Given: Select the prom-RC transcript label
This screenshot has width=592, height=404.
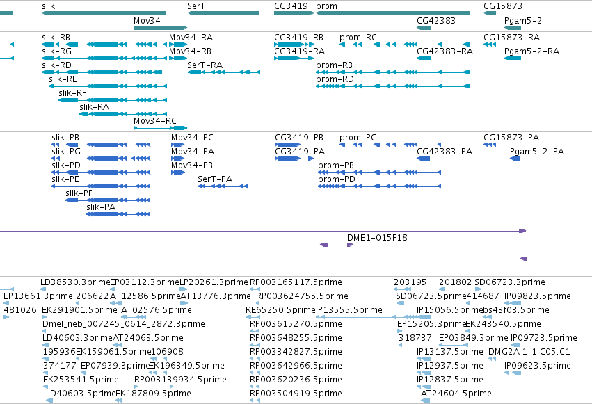Looking at the screenshot, I should tap(358, 38).
